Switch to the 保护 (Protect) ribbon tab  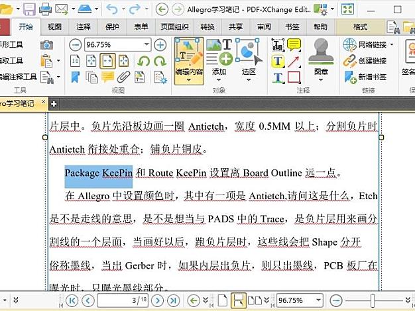tap(112, 26)
